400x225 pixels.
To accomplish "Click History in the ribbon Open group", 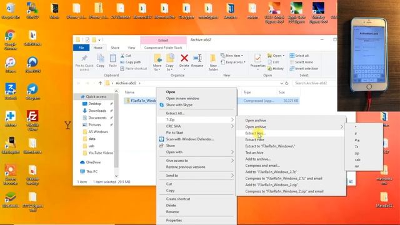I will tap(275, 68).
